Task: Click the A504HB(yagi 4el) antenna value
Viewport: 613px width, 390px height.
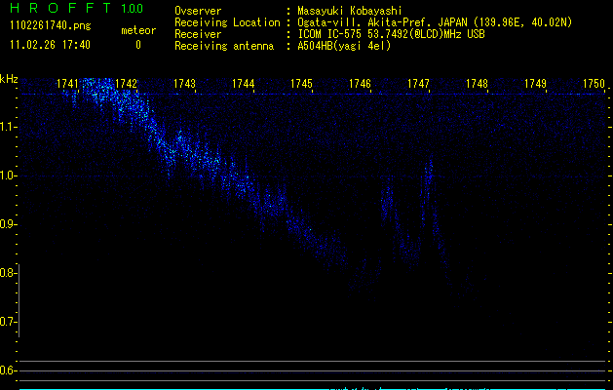Action: [344, 46]
